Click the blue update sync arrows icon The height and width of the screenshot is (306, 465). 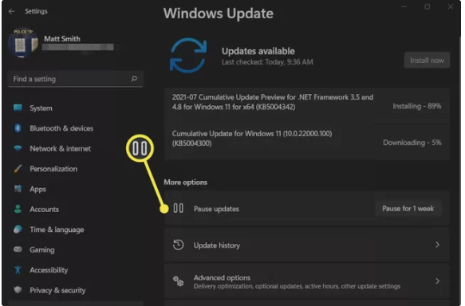click(188, 56)
